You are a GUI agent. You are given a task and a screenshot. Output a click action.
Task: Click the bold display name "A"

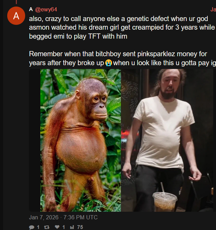31,9
